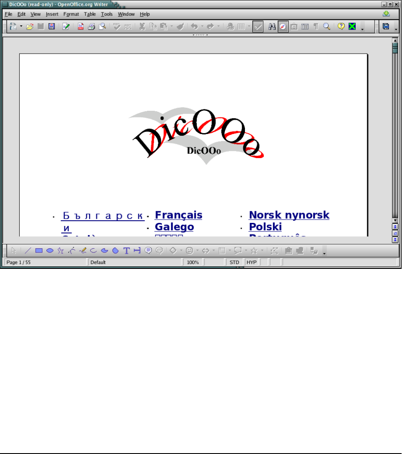402x454 pixels.
Task: Open Standard toolbar options arrow
Action: 362,29
